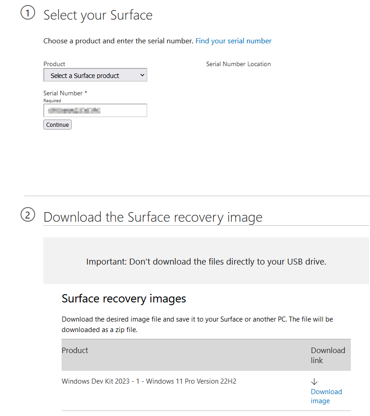Click the Surface recovery images subheading
This screenshot has height=416, width=370.
(124, 298)
